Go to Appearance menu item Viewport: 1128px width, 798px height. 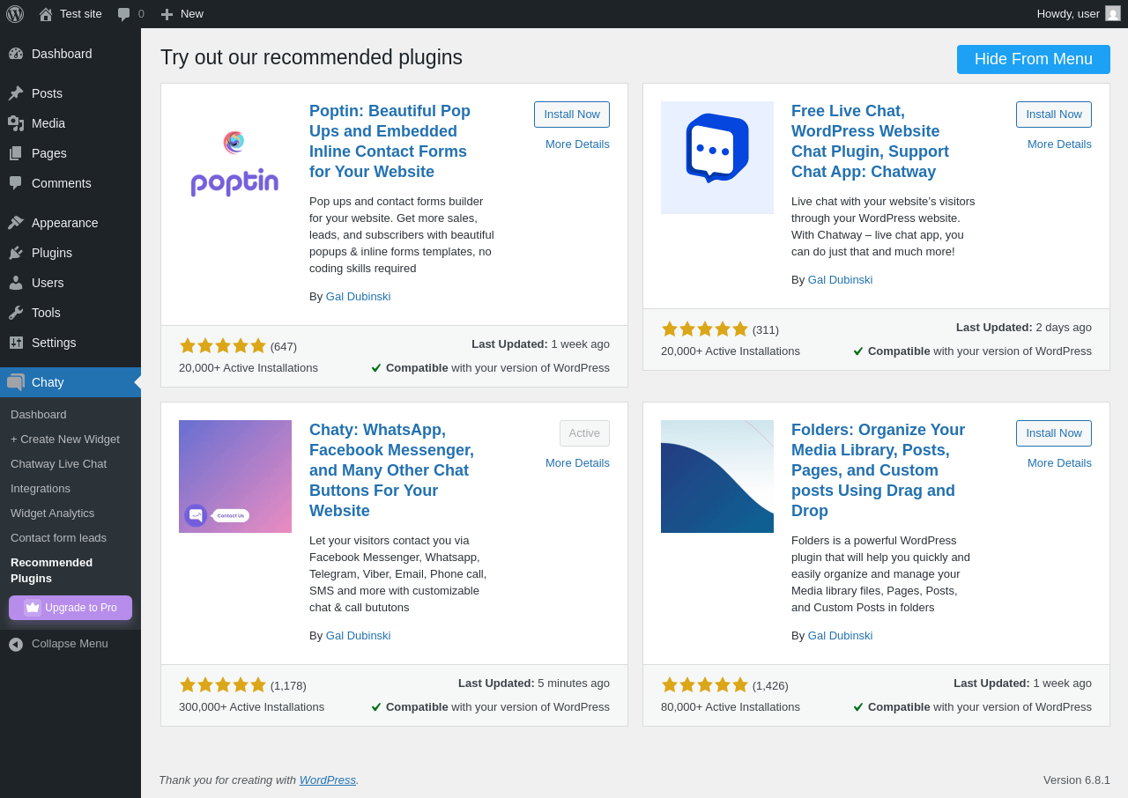pos(64,223)
